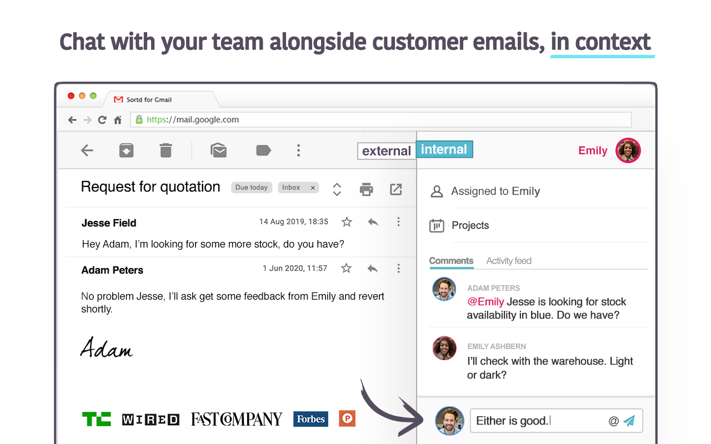Remove the Inbox label via its x

tap(313, 188)
